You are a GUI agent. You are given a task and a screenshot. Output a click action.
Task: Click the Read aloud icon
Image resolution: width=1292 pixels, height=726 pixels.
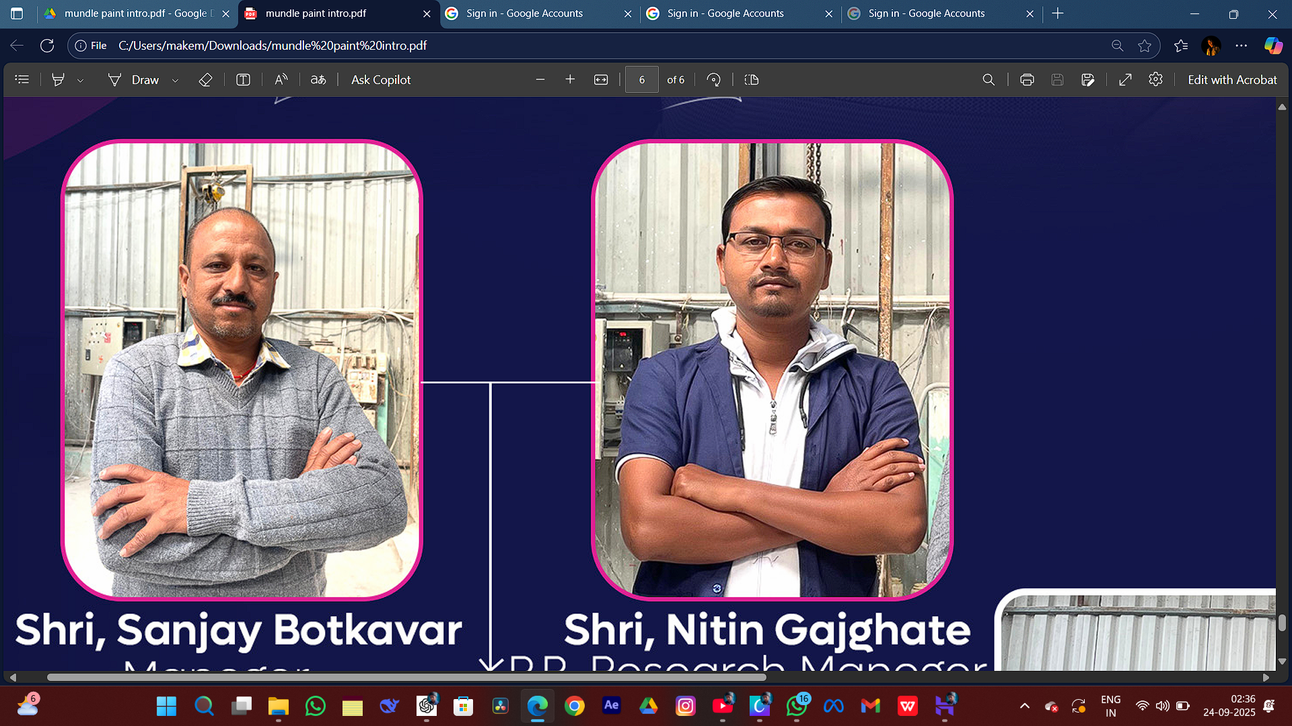pyautogui.click(x=281, y=79)
